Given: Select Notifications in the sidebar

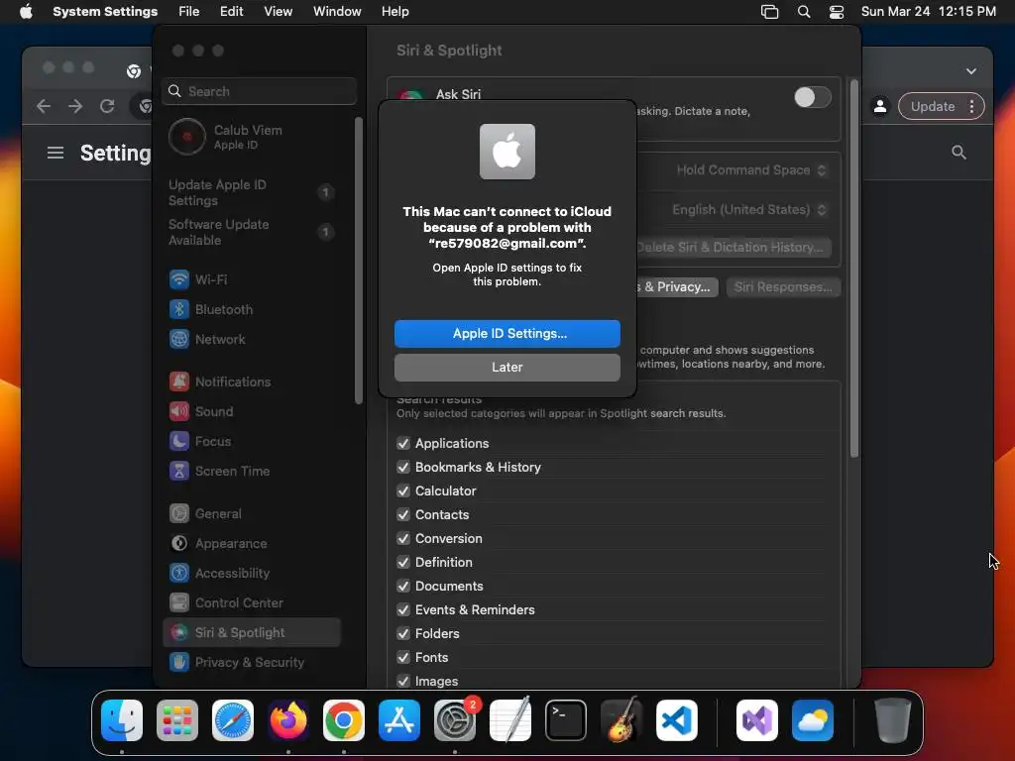Looking at the screenshot, I should (253, 381).
